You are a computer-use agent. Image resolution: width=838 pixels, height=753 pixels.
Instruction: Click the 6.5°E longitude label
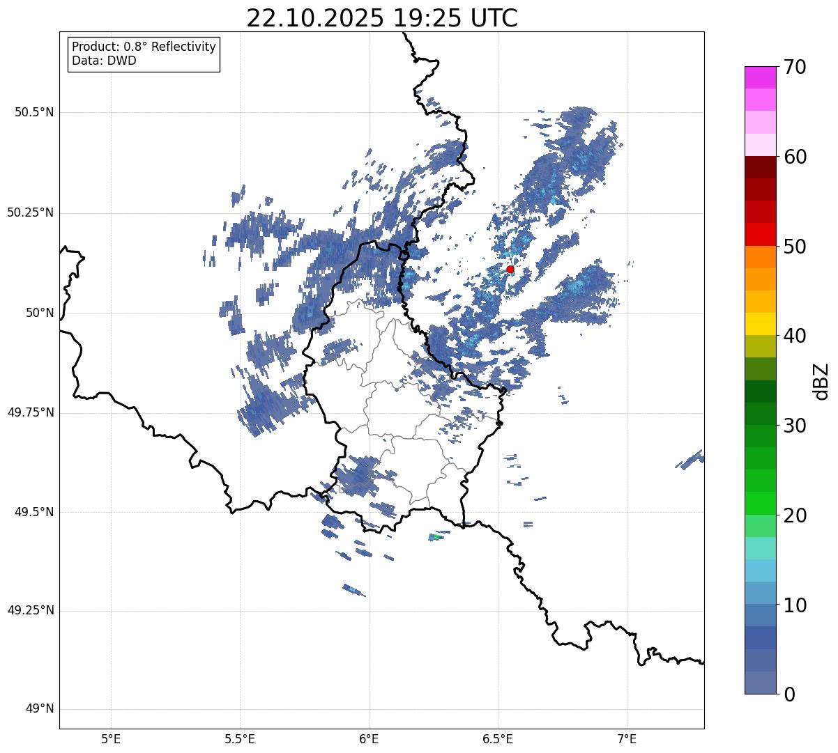click(x=498, y=739)
